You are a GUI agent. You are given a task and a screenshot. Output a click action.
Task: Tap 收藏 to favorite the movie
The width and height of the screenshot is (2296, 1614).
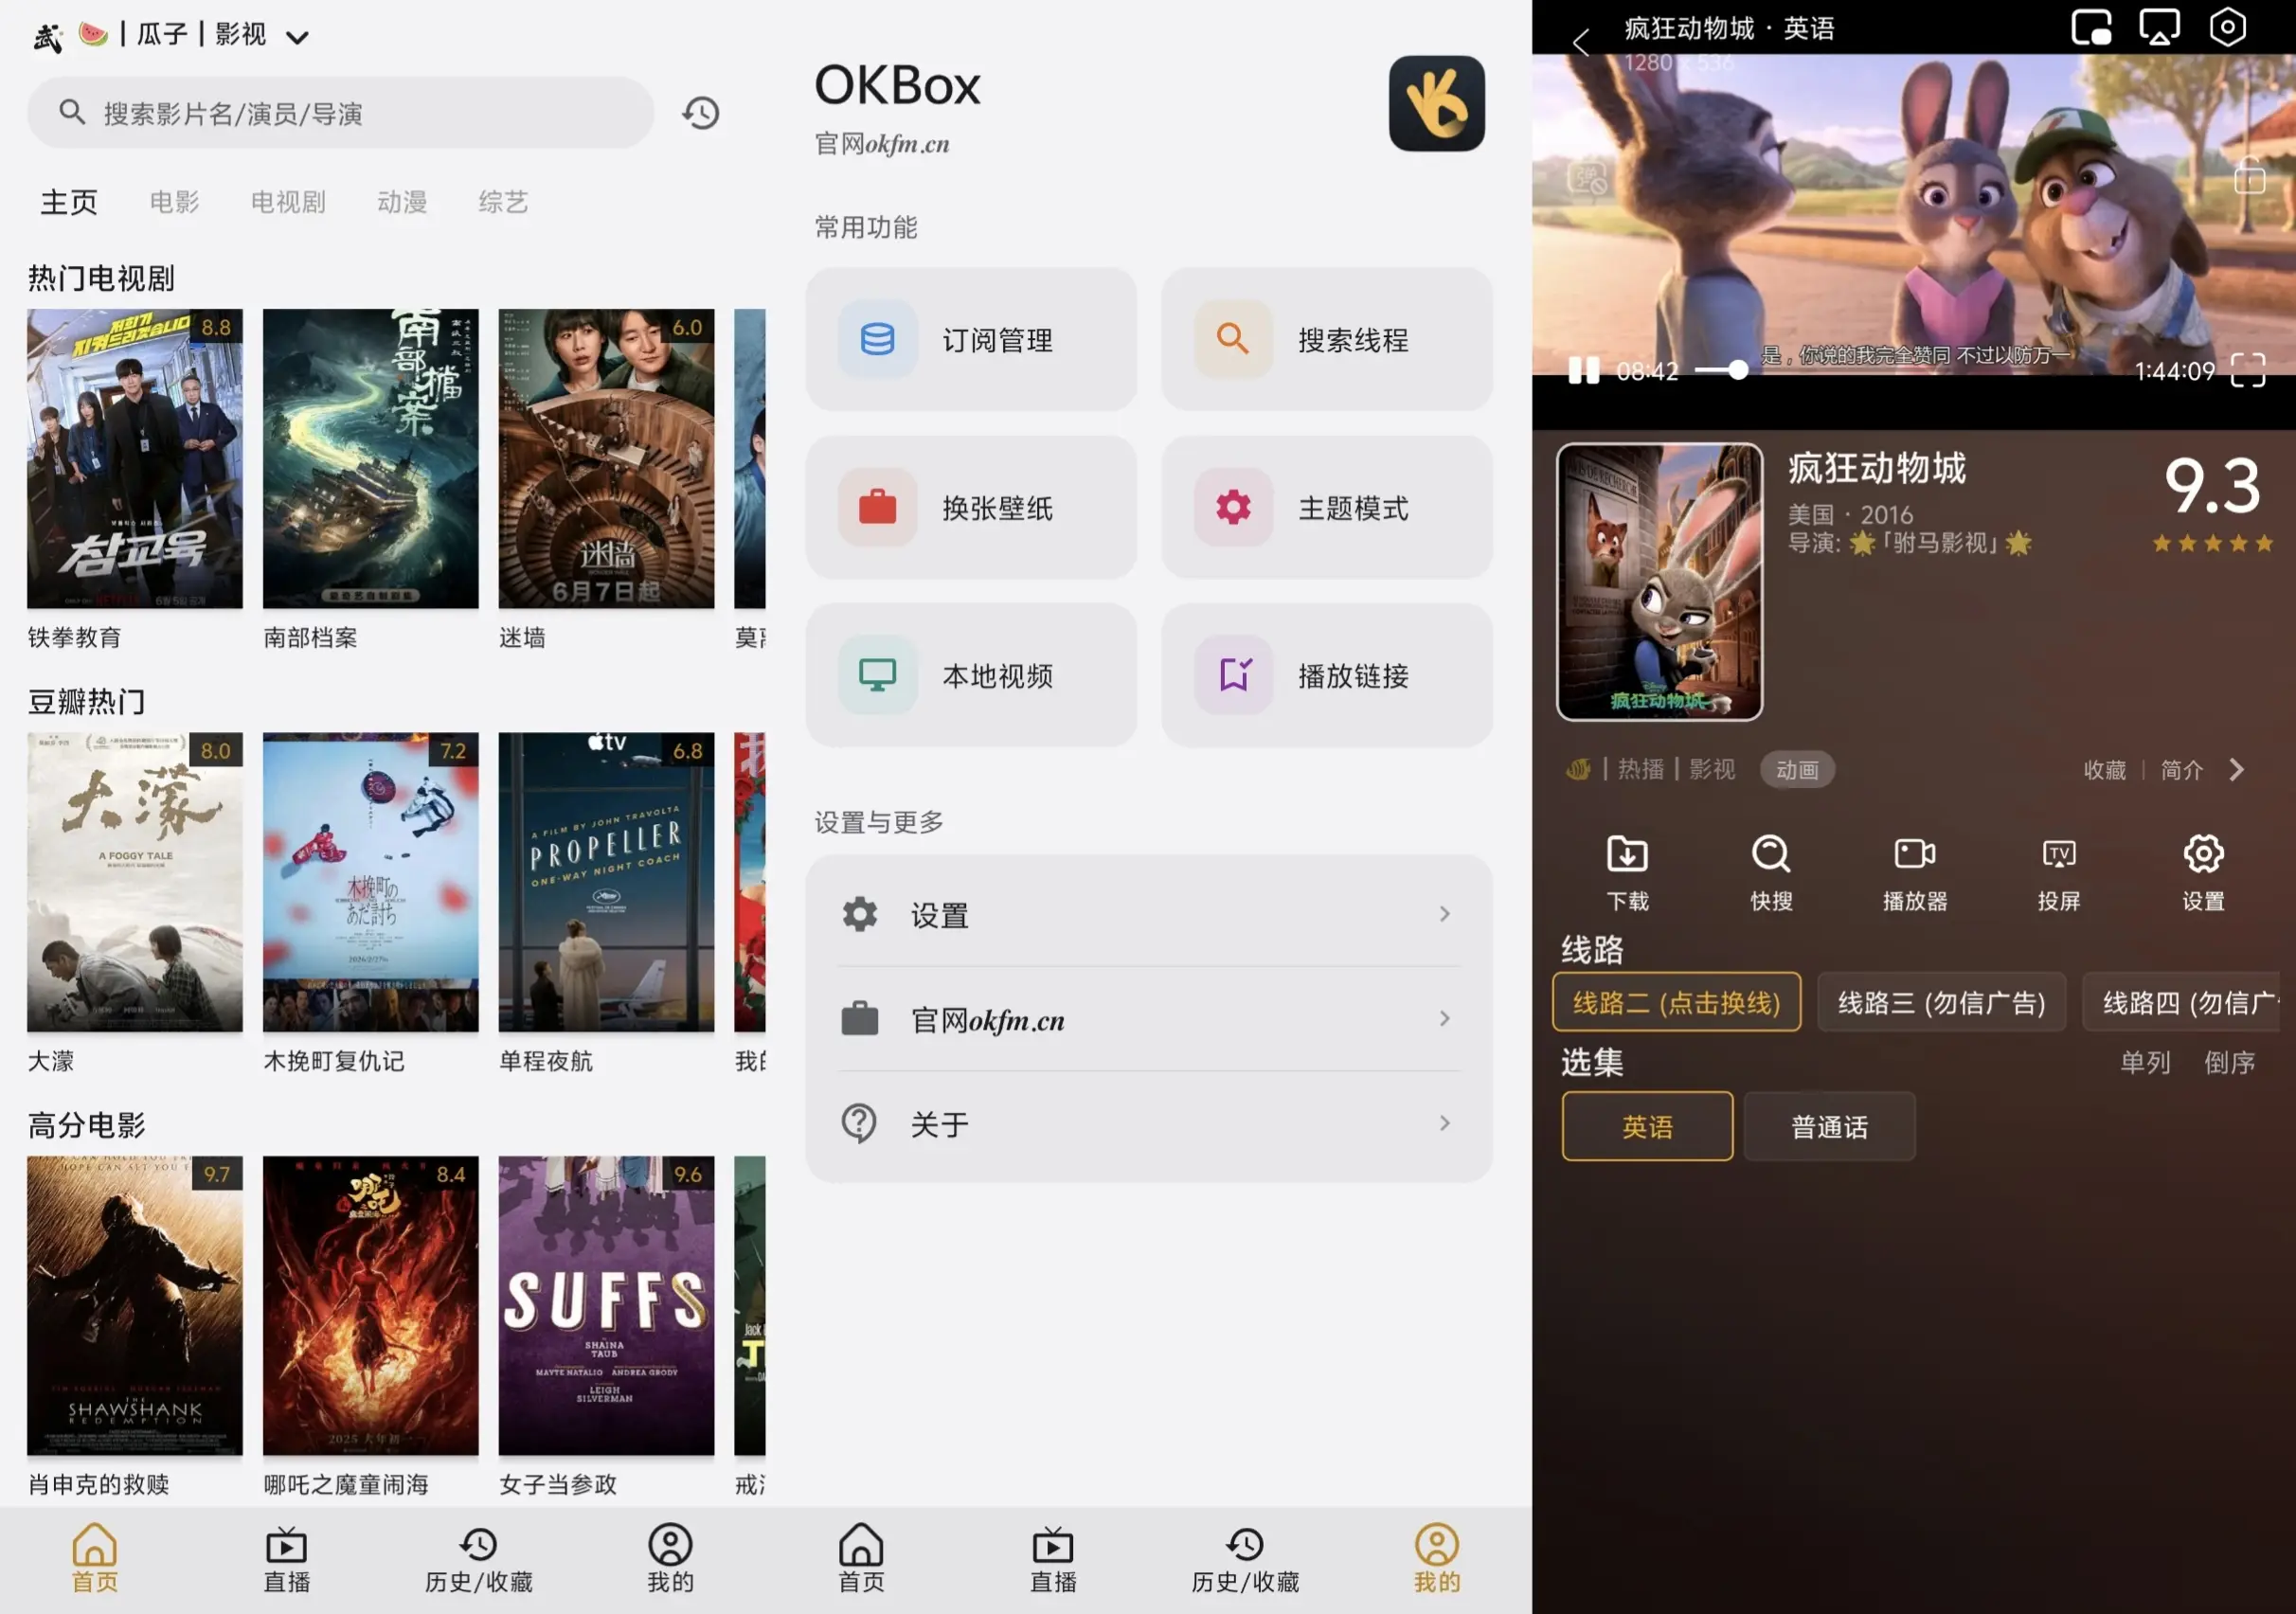click(x=2104, y=770)
